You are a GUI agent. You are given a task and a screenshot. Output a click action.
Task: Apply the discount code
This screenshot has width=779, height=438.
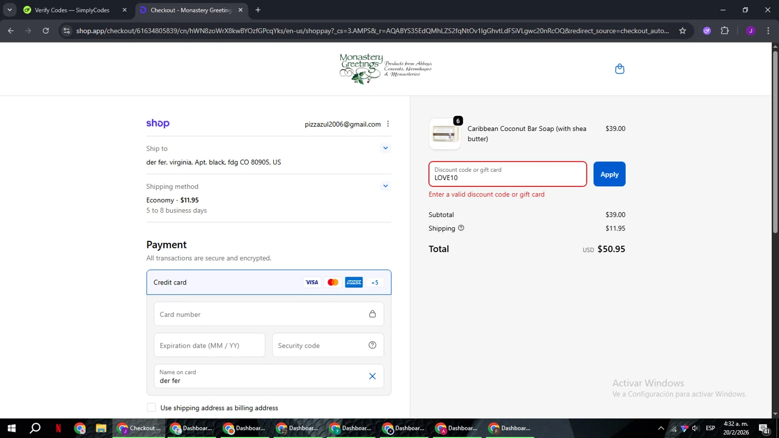[609, 174]
